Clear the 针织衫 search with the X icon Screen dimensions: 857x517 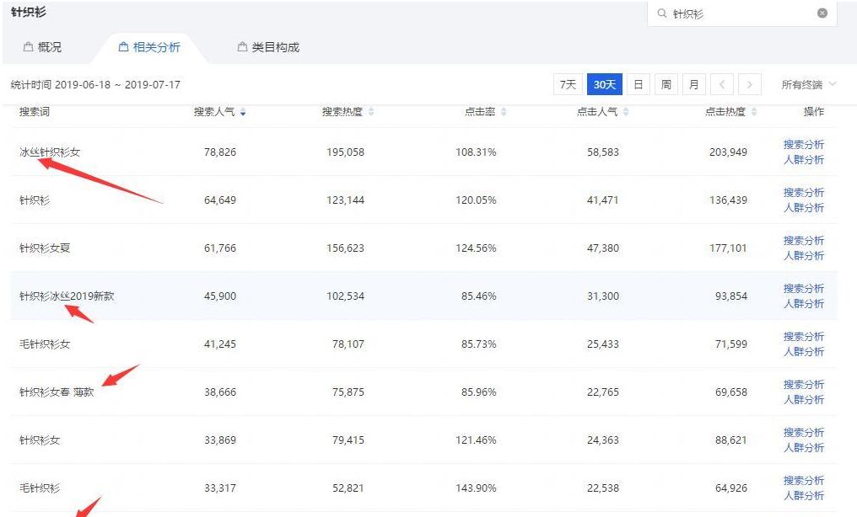click(x=823, y=13)
